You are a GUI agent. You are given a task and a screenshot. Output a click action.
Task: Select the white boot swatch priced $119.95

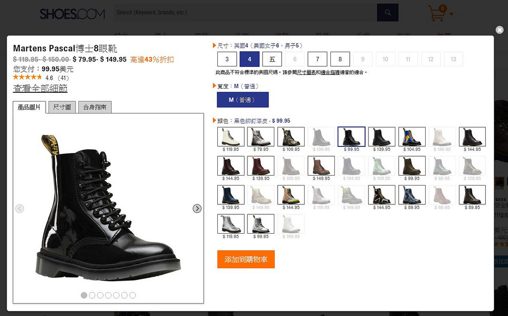click(x=231, y=137)
